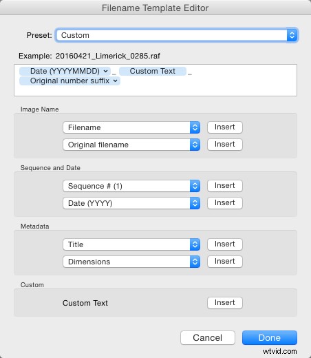This screenshot has width=311, height=358.
Task: Open the Sequence # (1) dropdown
Action: point(131,186)
